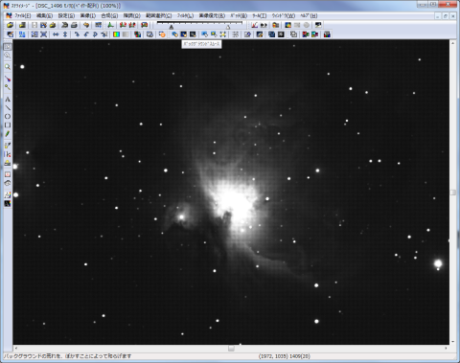Screen dimensions: 460x363
Task: Click the rotate right arrow icon
Action: pyautogui.click(x=77, y=34)
